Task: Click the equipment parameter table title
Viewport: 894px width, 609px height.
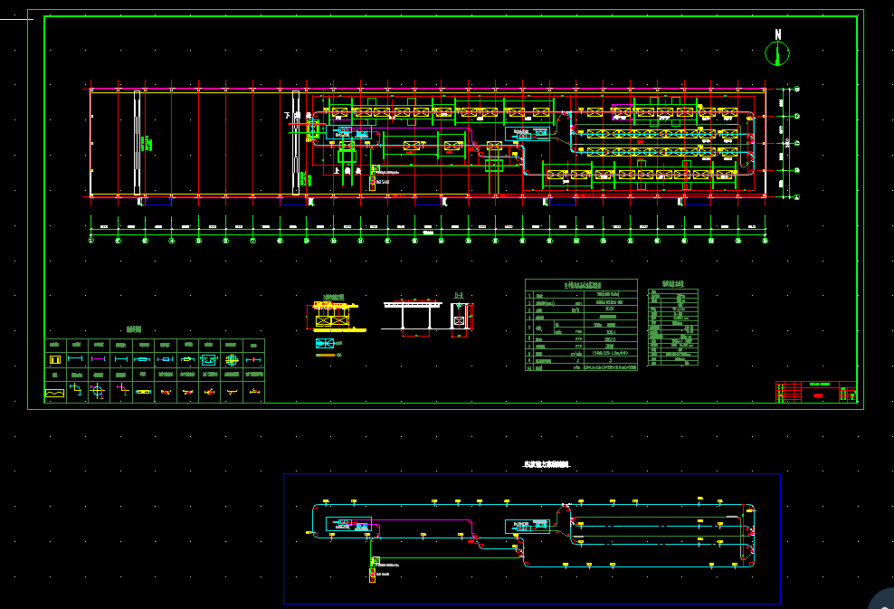Action: pyautogui.click(x=582, y=284)
